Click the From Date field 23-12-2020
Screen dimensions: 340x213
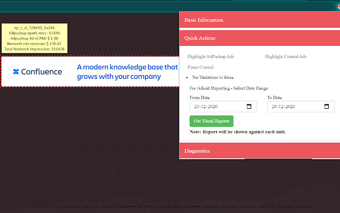pyautogui.click(x=223, y=106)
